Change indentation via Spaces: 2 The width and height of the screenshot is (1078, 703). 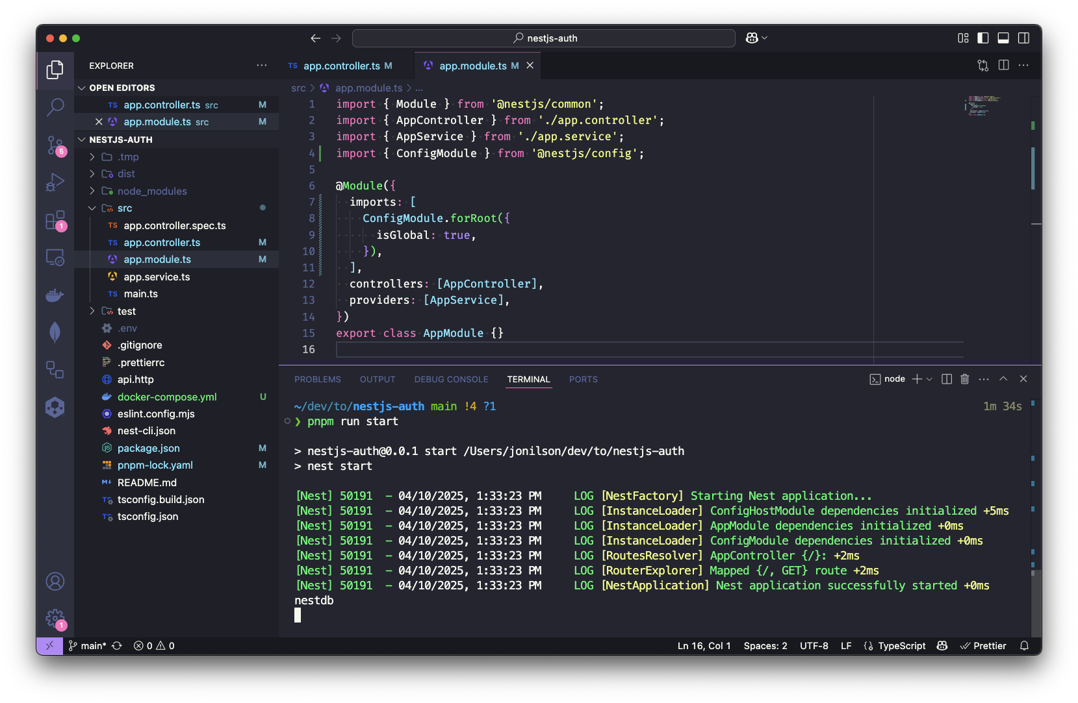tap(765, 646)
